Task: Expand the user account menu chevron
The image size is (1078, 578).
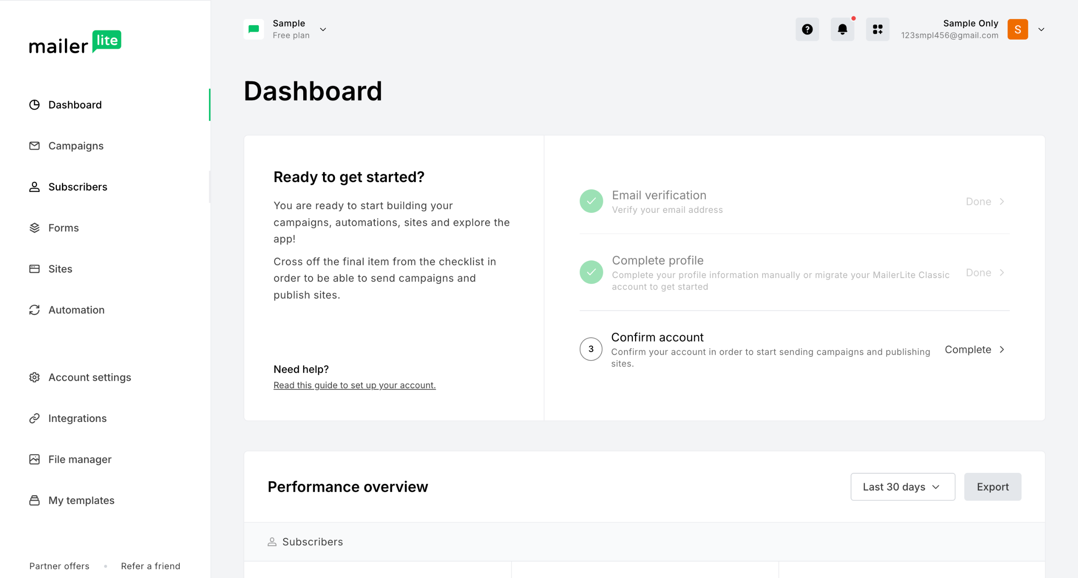Action: [1041, 29]
